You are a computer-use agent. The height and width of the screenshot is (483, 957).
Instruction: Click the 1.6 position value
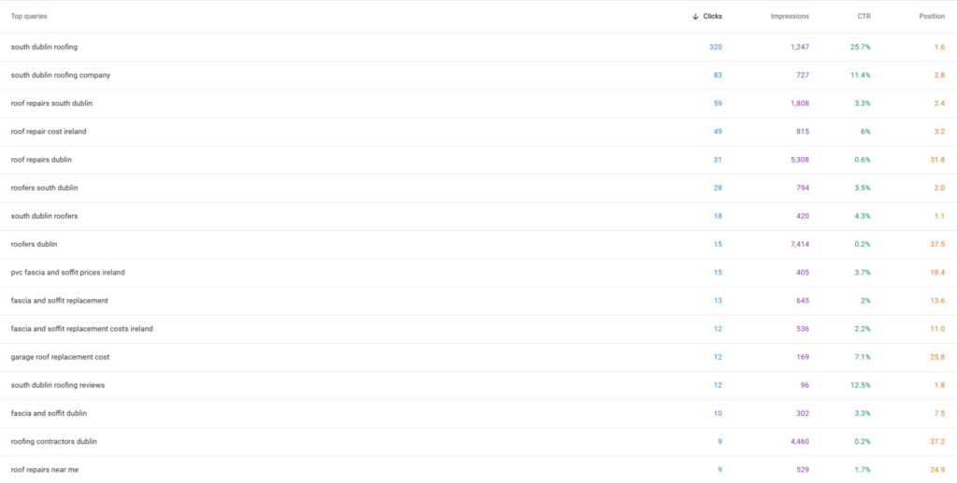tap(939, 47)
